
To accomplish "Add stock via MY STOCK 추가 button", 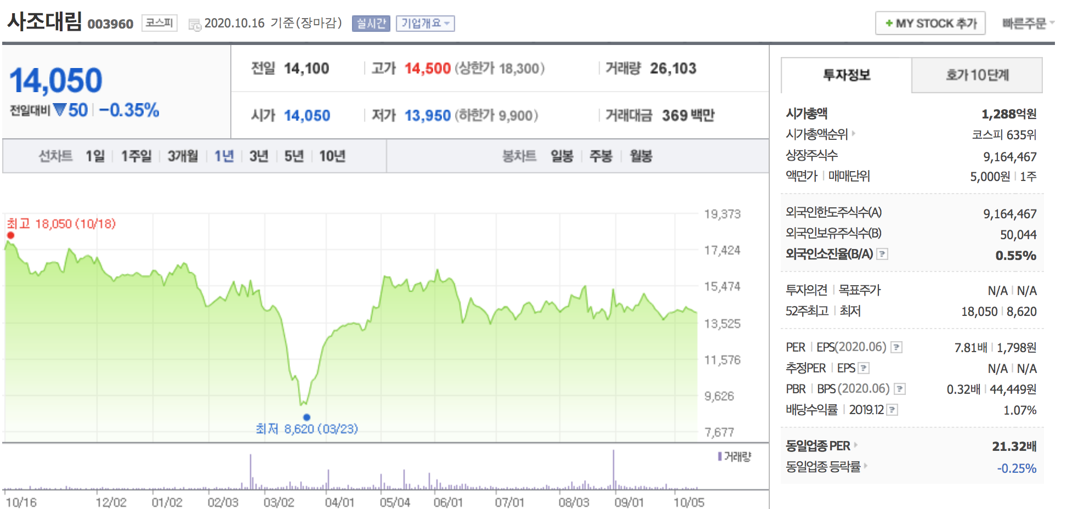I will [930, 23].
